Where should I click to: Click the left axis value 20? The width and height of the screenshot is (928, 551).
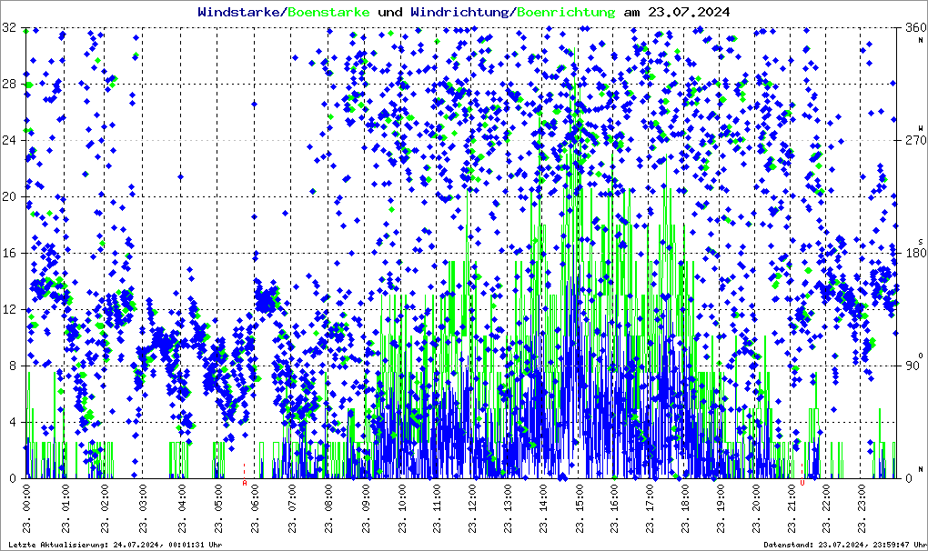point(9,197)
